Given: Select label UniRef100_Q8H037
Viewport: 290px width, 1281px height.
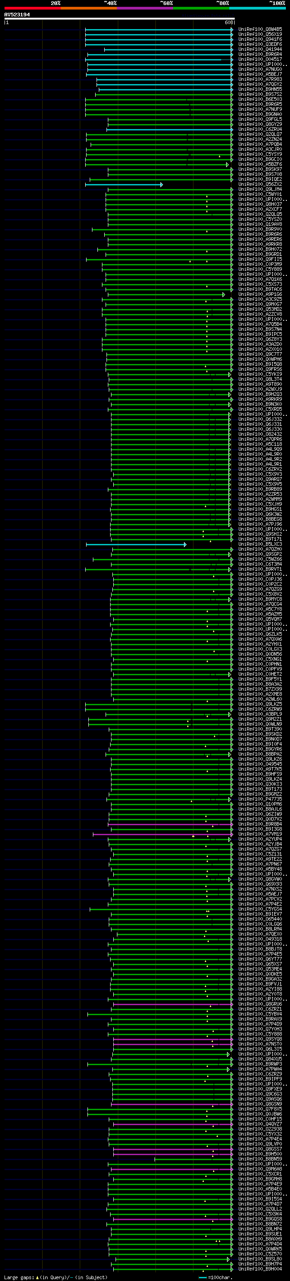Looking at the screenshot, I should [x=260, y=204].
